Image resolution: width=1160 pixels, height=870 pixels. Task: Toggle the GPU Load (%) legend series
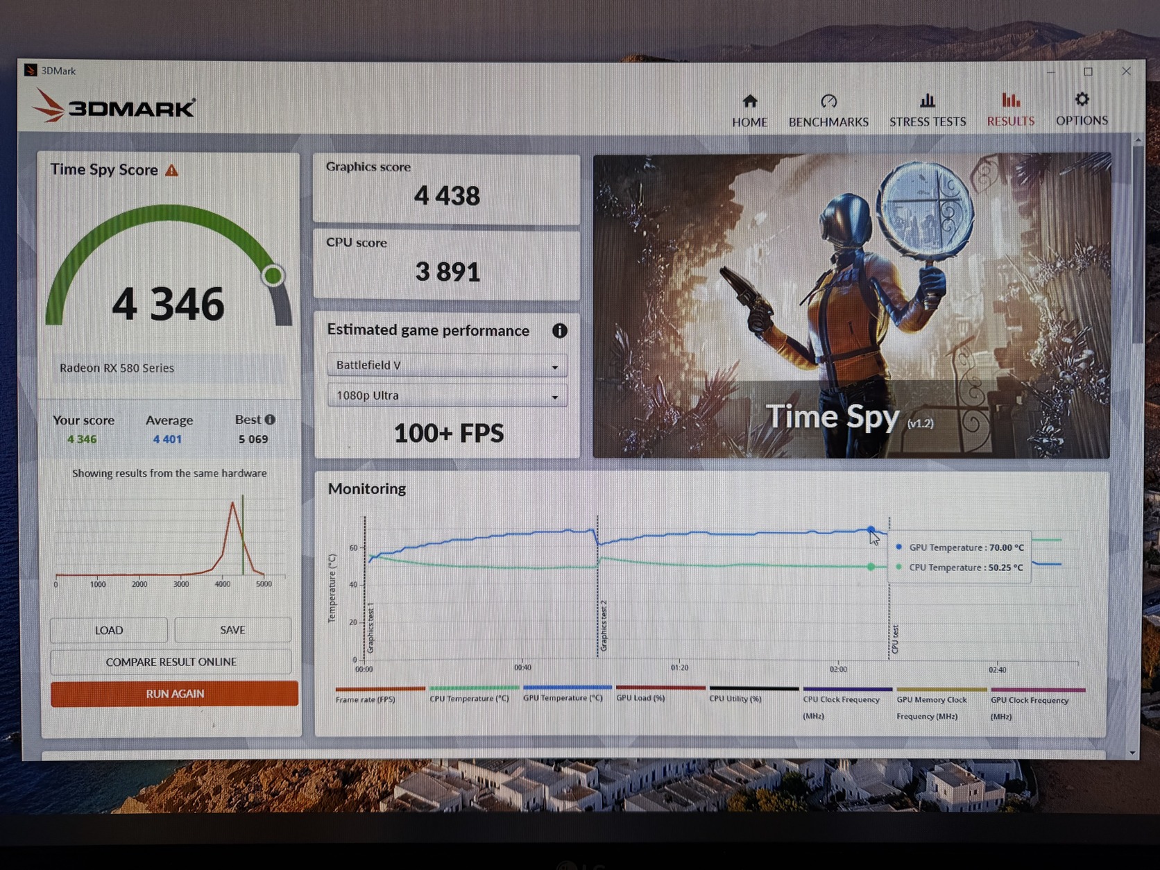(x=660, y=694)
